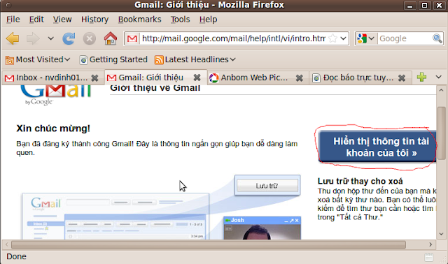Screen dimensions: 448x264
Task: Click the Latest Headlines RSS icon
Action: tap(159, 60)
